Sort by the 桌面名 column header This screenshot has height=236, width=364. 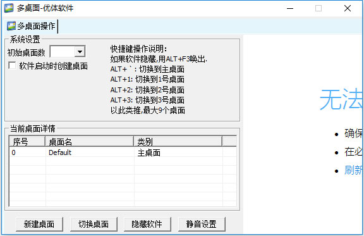tap(89, 141)
